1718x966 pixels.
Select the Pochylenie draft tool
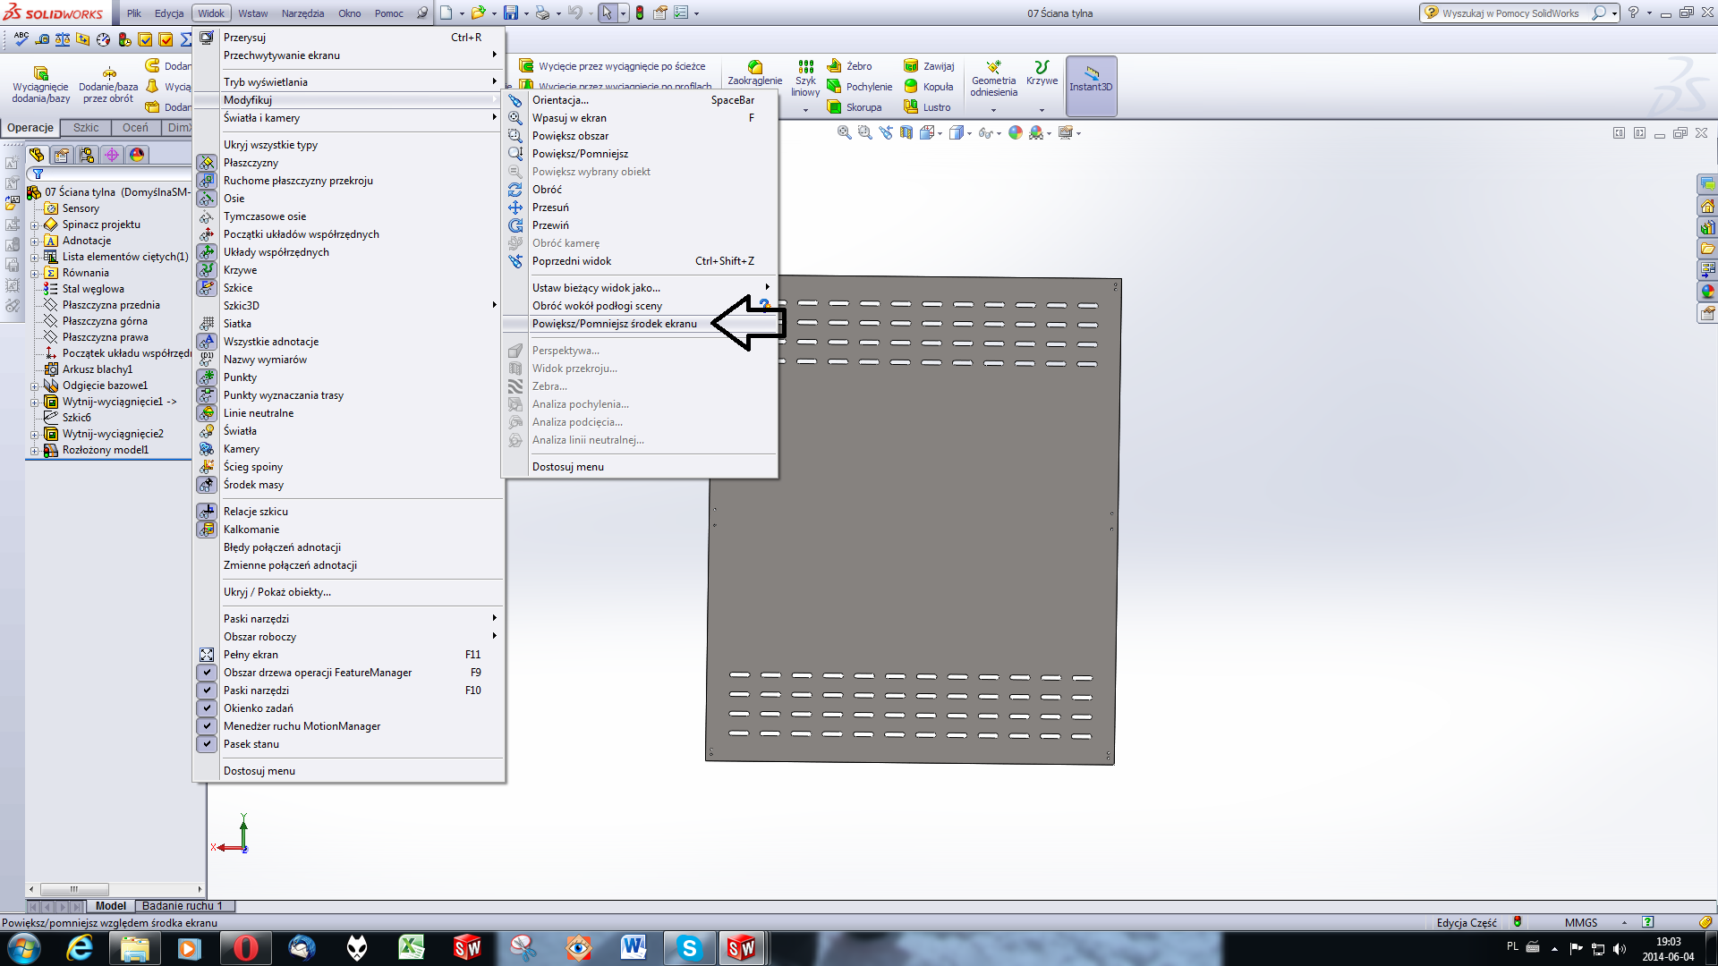click(x=859, y=87)
